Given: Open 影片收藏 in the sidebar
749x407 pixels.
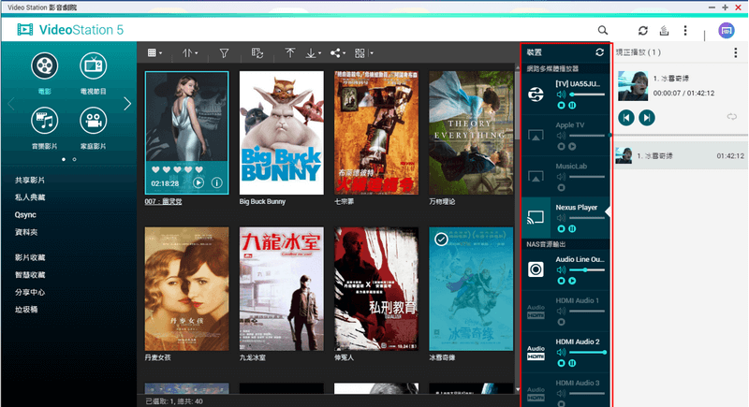Looking at the screenshot, I should pyautogui.click(x=30, y=257).
